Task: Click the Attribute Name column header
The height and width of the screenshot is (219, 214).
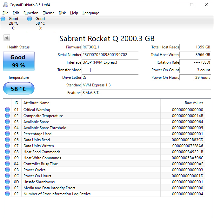Action: [x=36, y=103]
